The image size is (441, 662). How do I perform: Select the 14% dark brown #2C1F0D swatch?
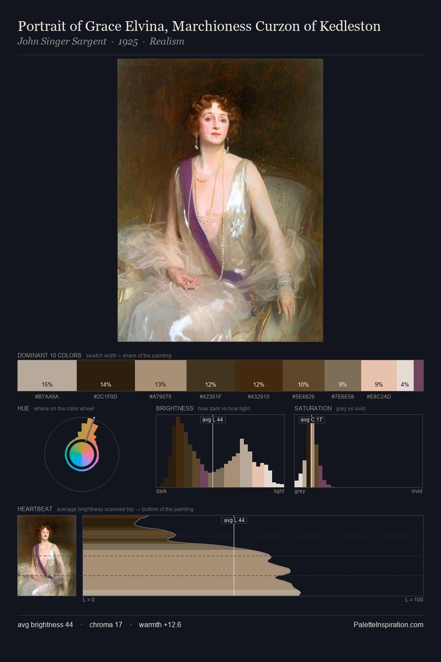pyautogui.click(x=106, y=376)
